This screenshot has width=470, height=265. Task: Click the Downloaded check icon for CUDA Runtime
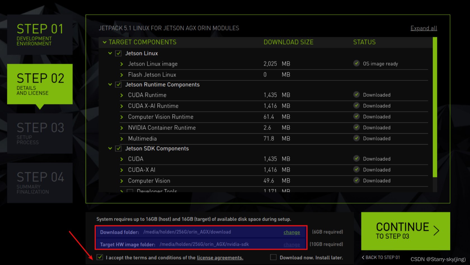356,95
